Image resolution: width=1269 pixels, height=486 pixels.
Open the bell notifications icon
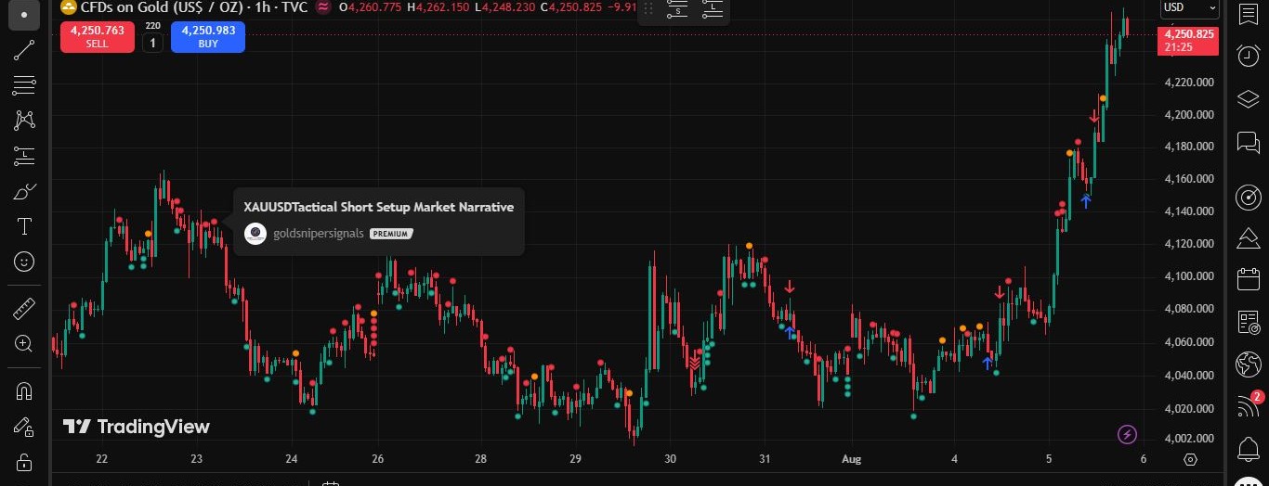point(1249,450)
